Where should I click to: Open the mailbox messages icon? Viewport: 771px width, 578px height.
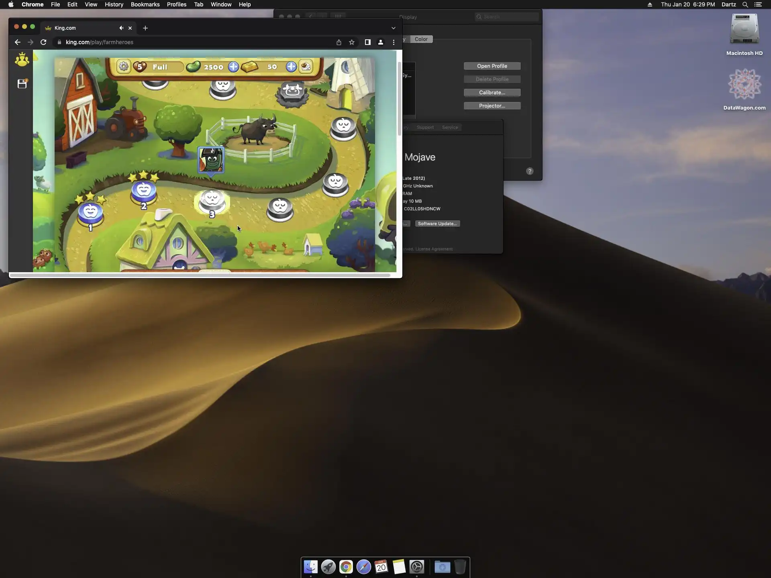pyautogui.click(x=306, y=67)
